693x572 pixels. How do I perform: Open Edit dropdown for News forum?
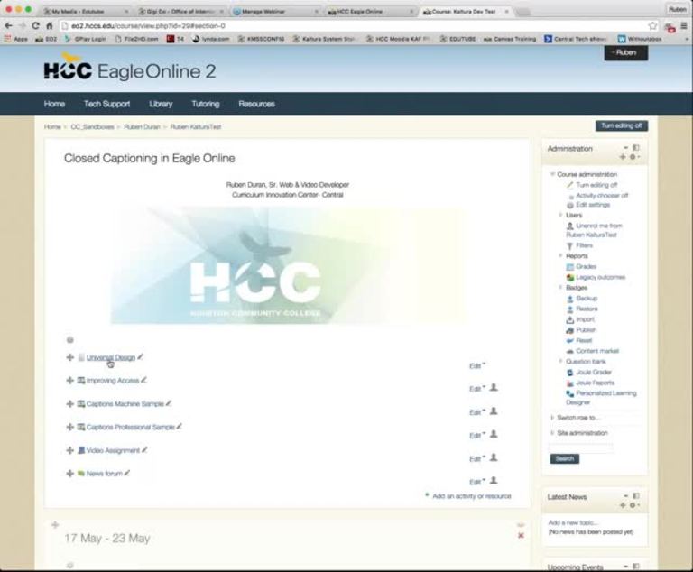(x=476, y=482)
